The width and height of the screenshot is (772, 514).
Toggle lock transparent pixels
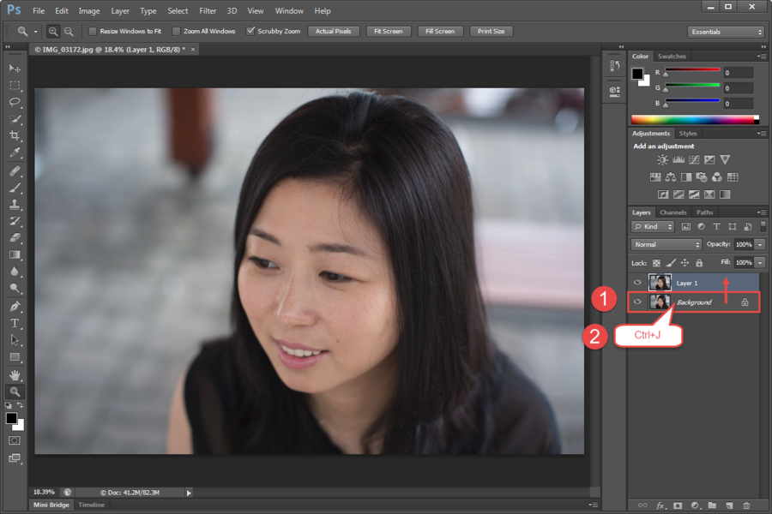coord(656,263)
